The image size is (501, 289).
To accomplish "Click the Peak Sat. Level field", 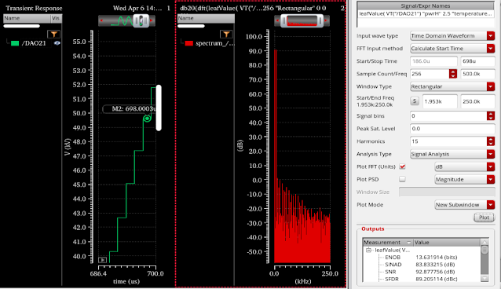I will 452,129.
